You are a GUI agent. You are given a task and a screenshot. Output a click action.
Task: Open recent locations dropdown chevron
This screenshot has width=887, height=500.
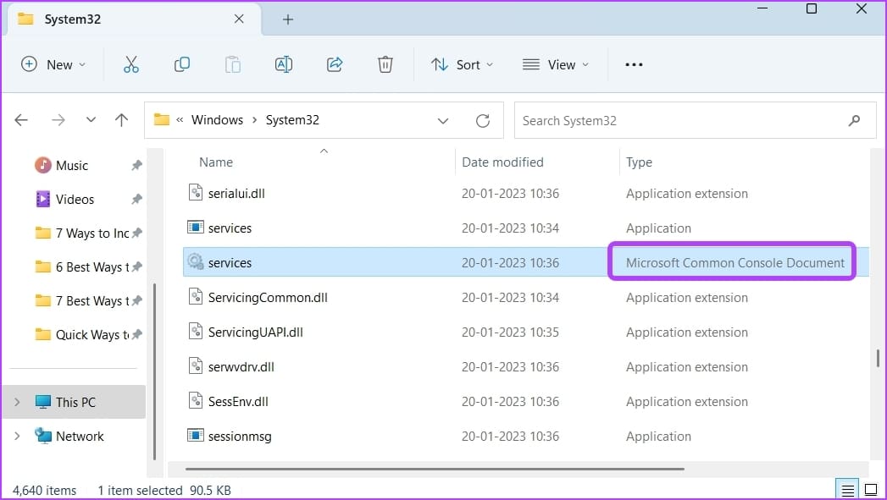[91, 120]
